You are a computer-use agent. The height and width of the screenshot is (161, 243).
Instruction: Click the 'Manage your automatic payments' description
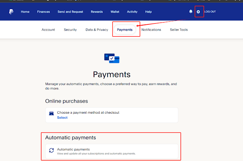pyautogui.click(x=111, y=86)
